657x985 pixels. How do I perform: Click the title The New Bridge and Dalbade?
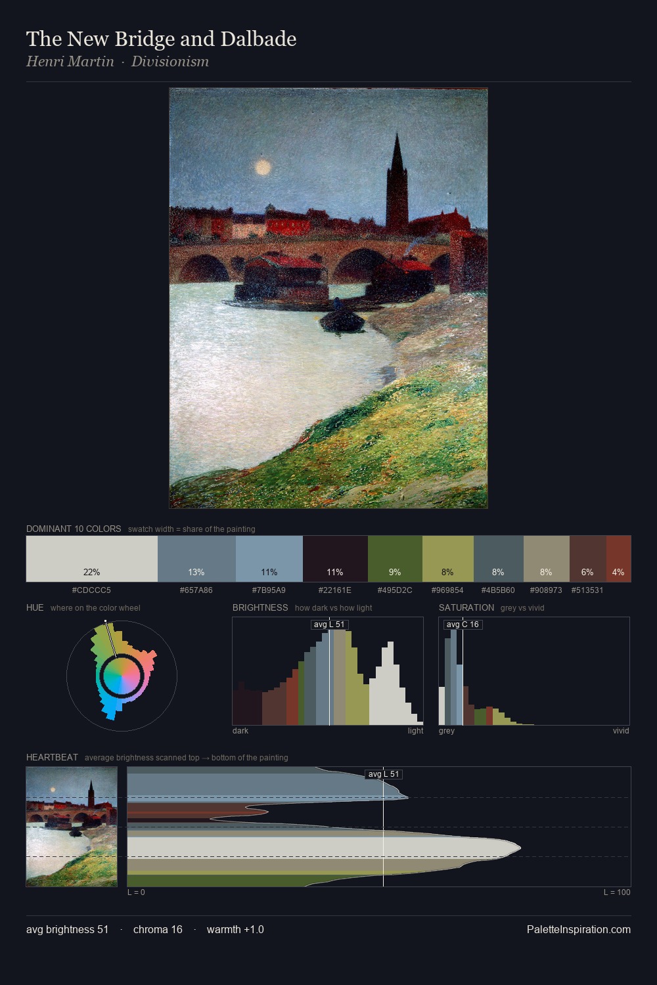pos(162,39)
